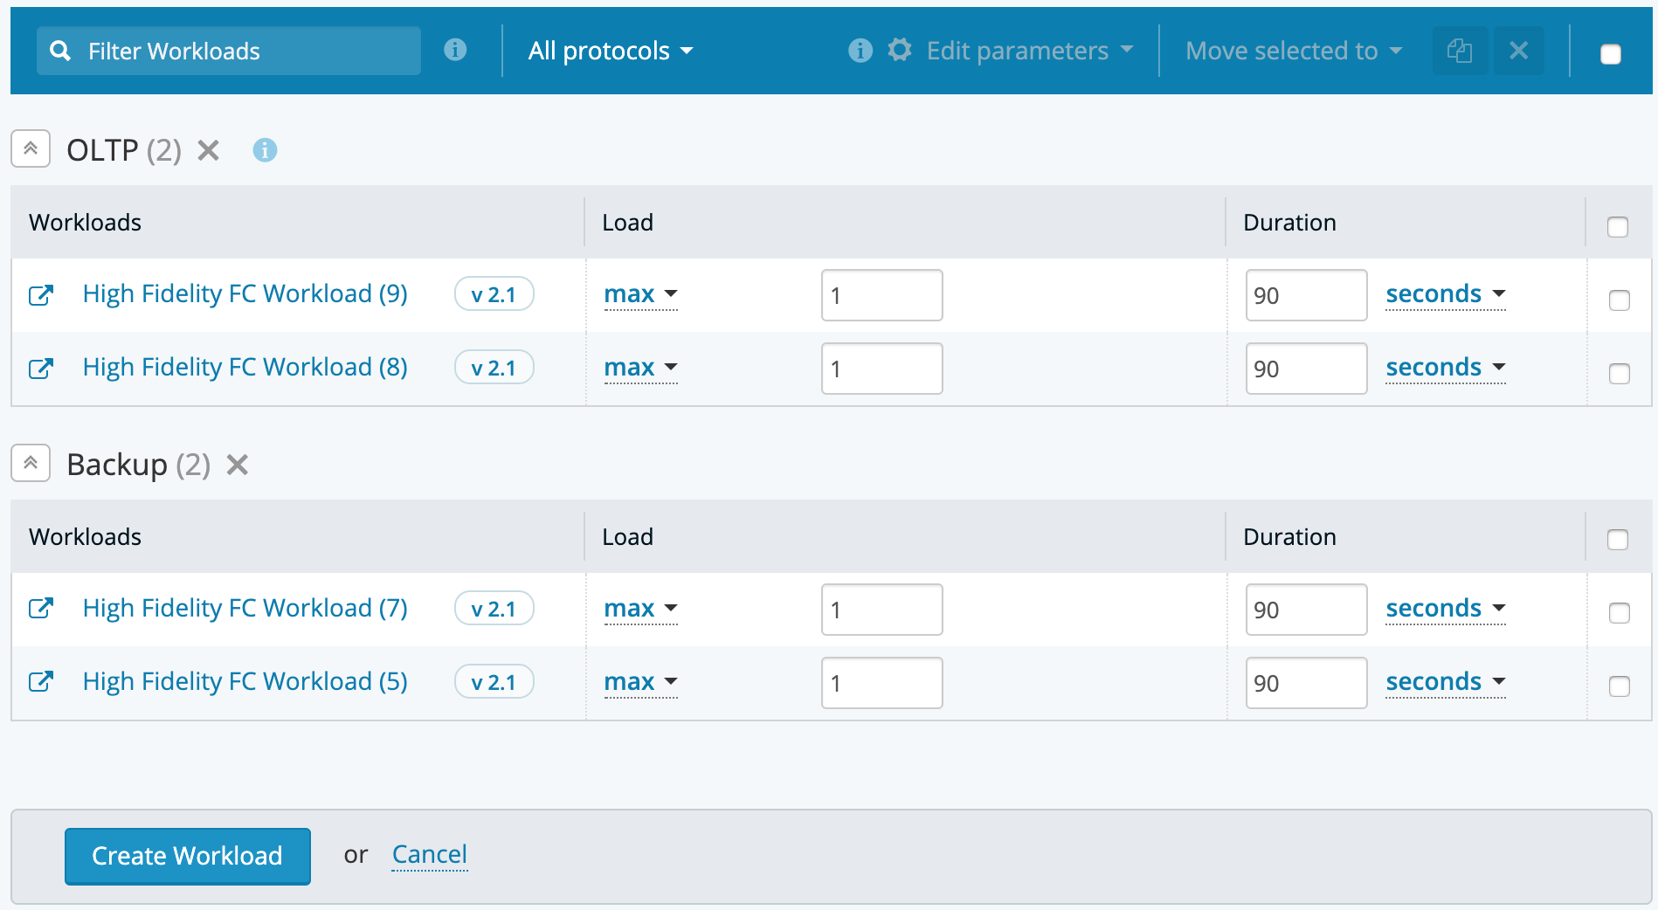Image resolution: width=1658 pixels, height=910 pixels.
Task: Open High Fidelity FC Workload (7) link
Action: pyautogui.click(x=245, y=609)
